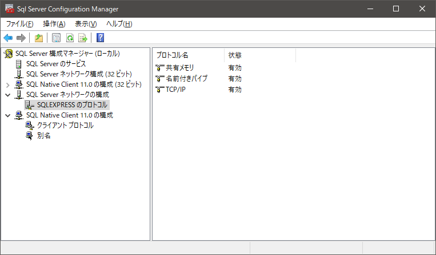436x255 pixels.
Task: Click the Back arrow toolbar icon
Action: point(8,38)
